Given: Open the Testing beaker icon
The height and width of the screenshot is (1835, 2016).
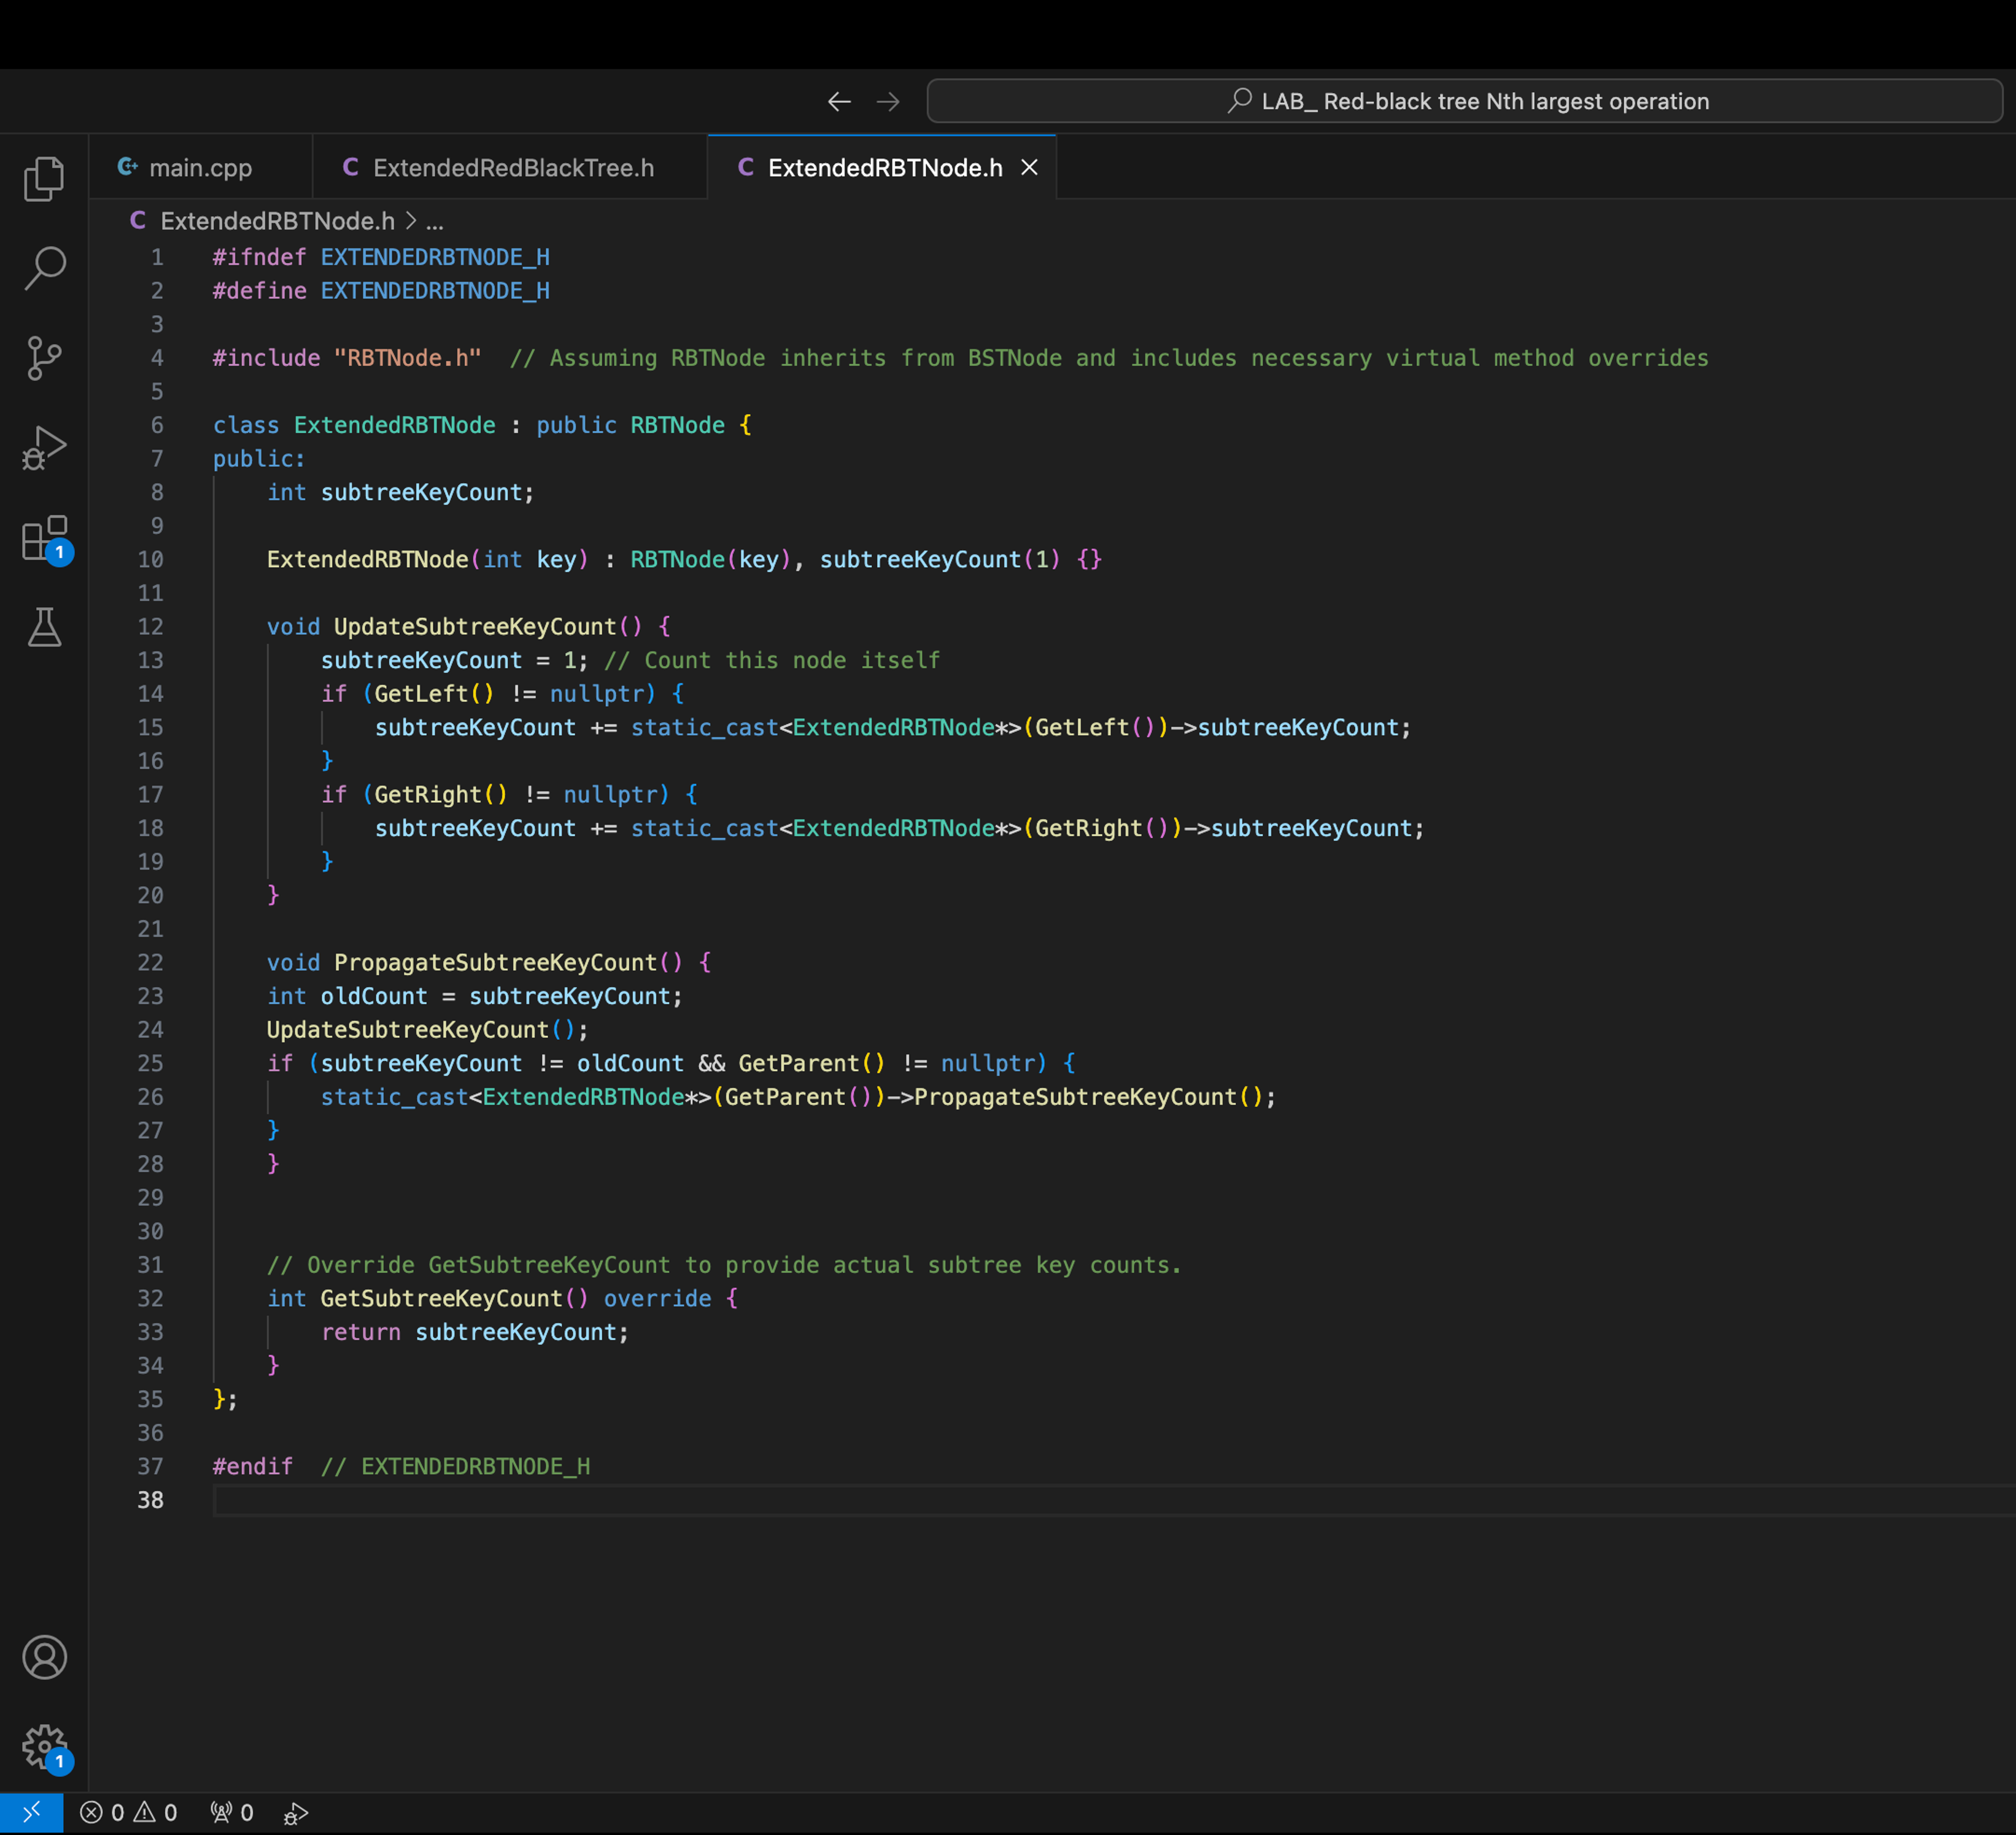Looking at the screenshot, I should [44, 627].
